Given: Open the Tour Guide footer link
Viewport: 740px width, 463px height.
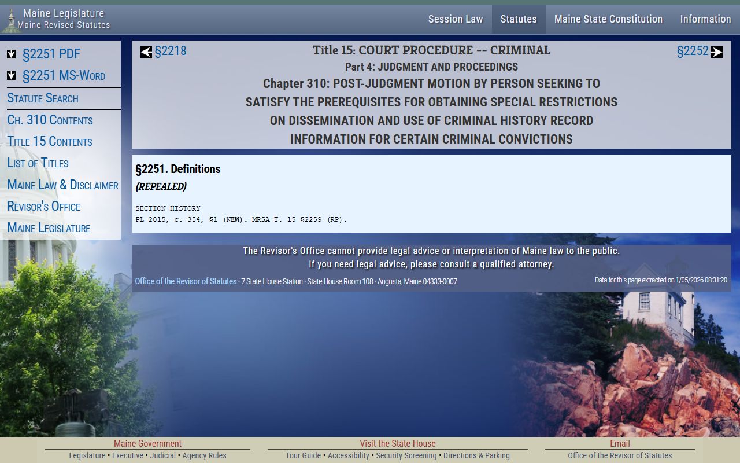Looking at the screenshot, I should pos(303,455).
